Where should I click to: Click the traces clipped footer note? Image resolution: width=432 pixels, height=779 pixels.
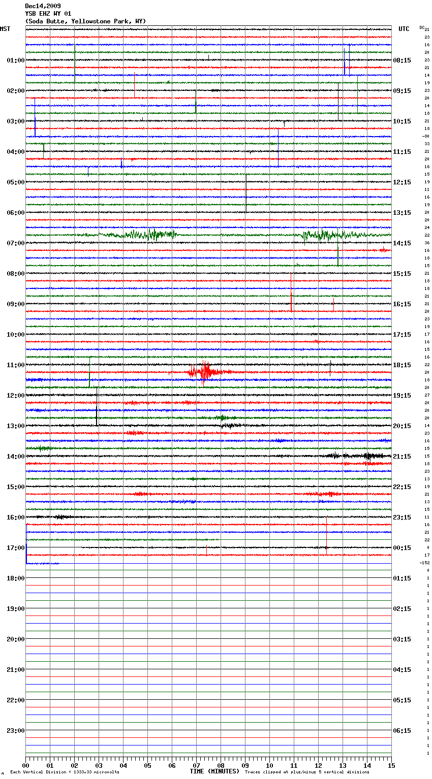pos(307,772)
